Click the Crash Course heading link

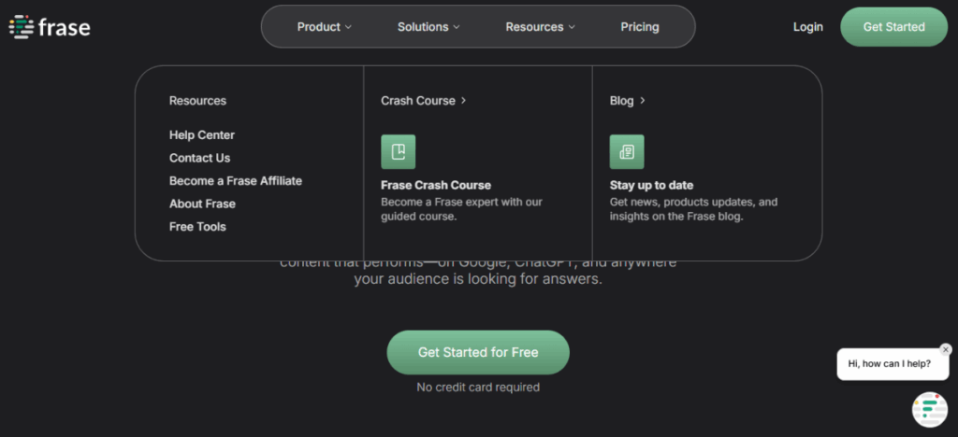424,101
